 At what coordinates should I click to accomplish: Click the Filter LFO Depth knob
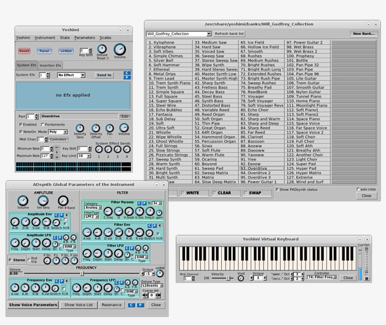click(97, 254)
